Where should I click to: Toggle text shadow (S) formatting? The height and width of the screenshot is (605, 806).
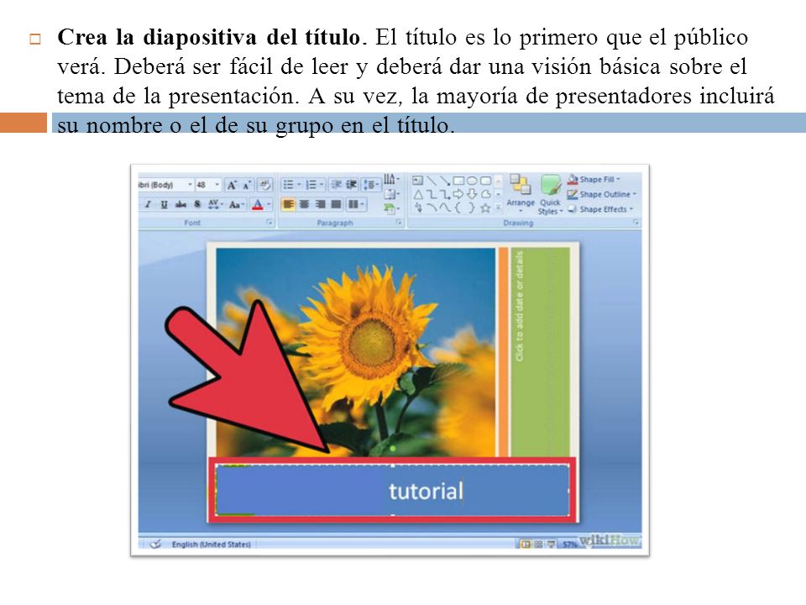pos(196,205)
